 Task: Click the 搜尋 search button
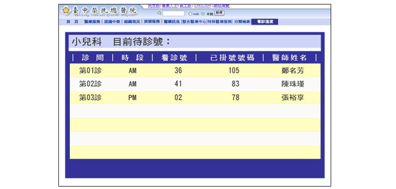click(x=219, y=13)
